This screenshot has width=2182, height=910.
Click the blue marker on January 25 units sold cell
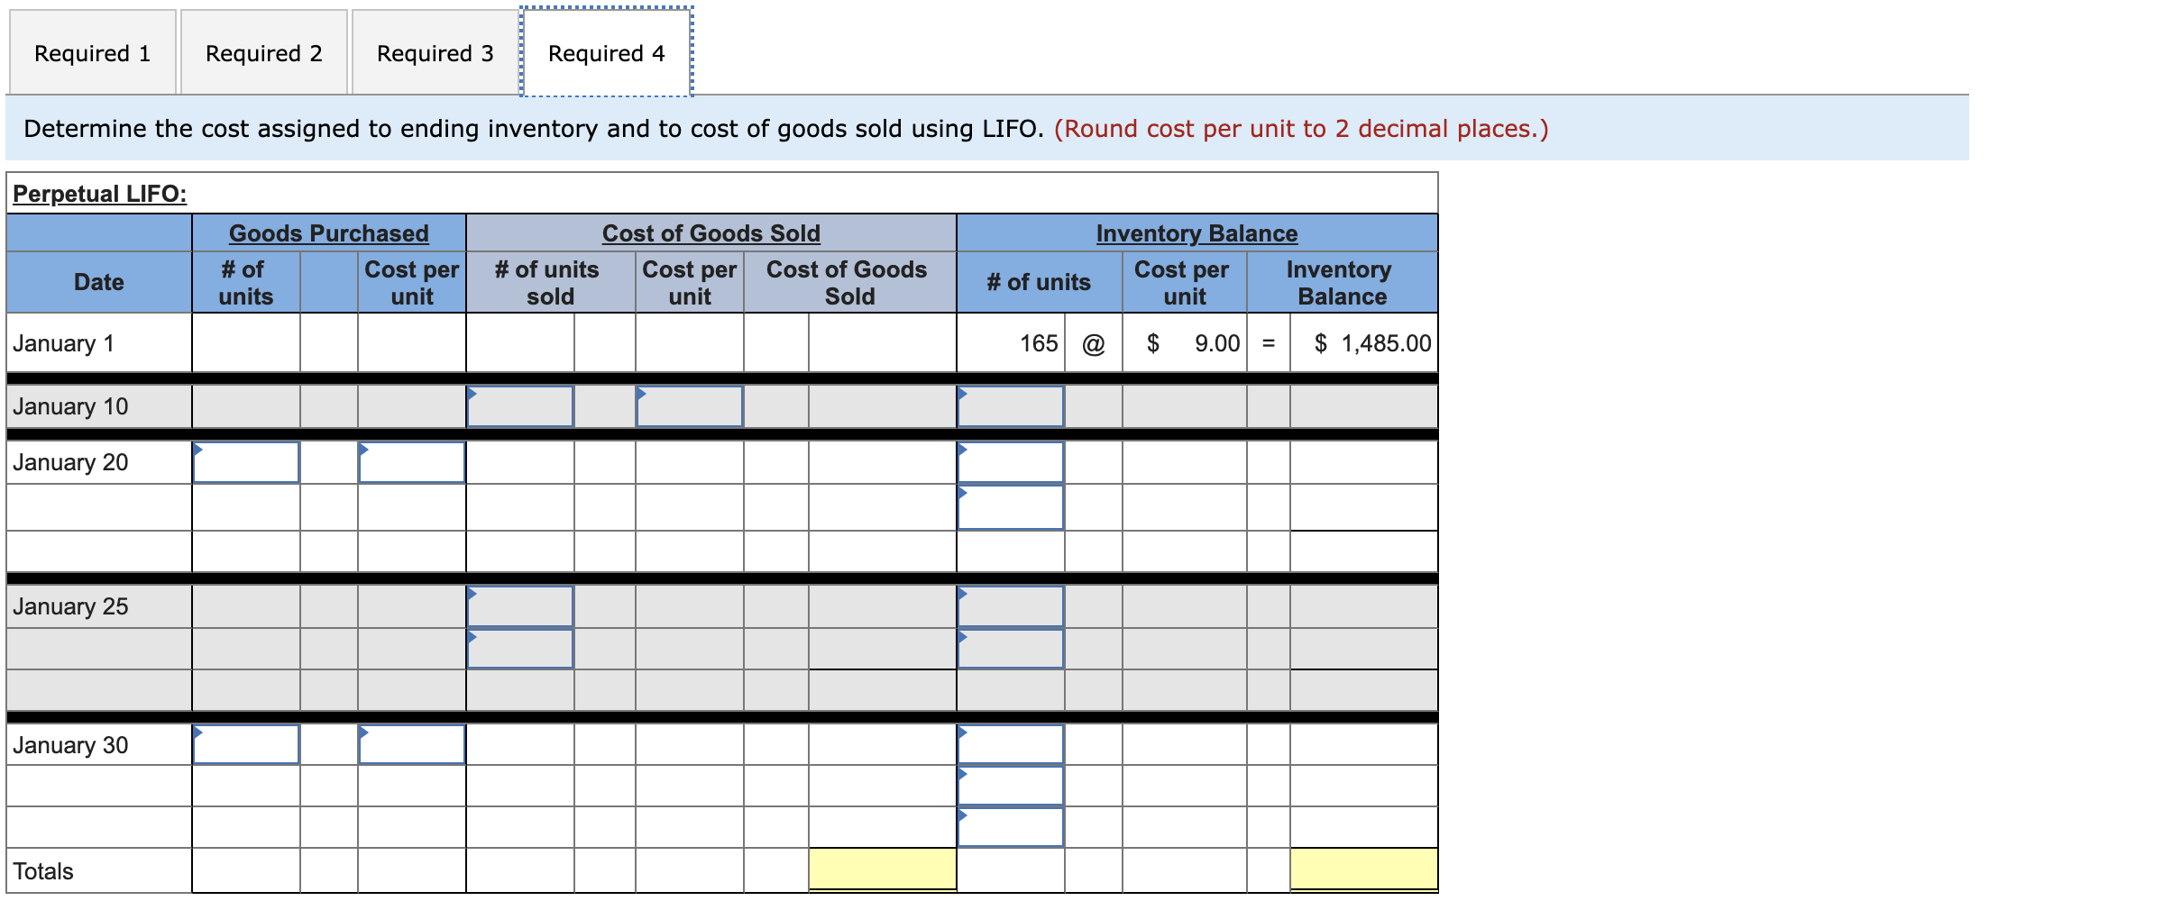(471, 593)
